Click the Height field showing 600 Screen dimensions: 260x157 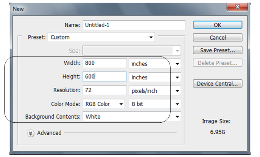click(104, 77)
